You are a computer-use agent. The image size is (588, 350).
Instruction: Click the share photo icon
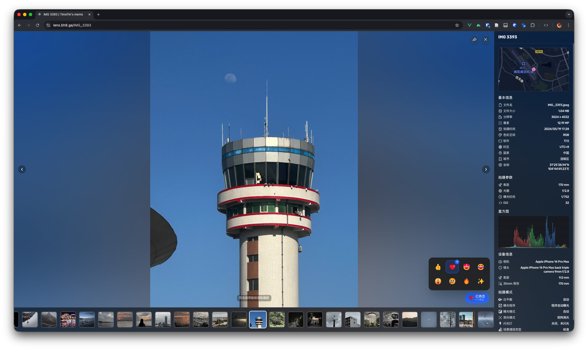(474, 39)
